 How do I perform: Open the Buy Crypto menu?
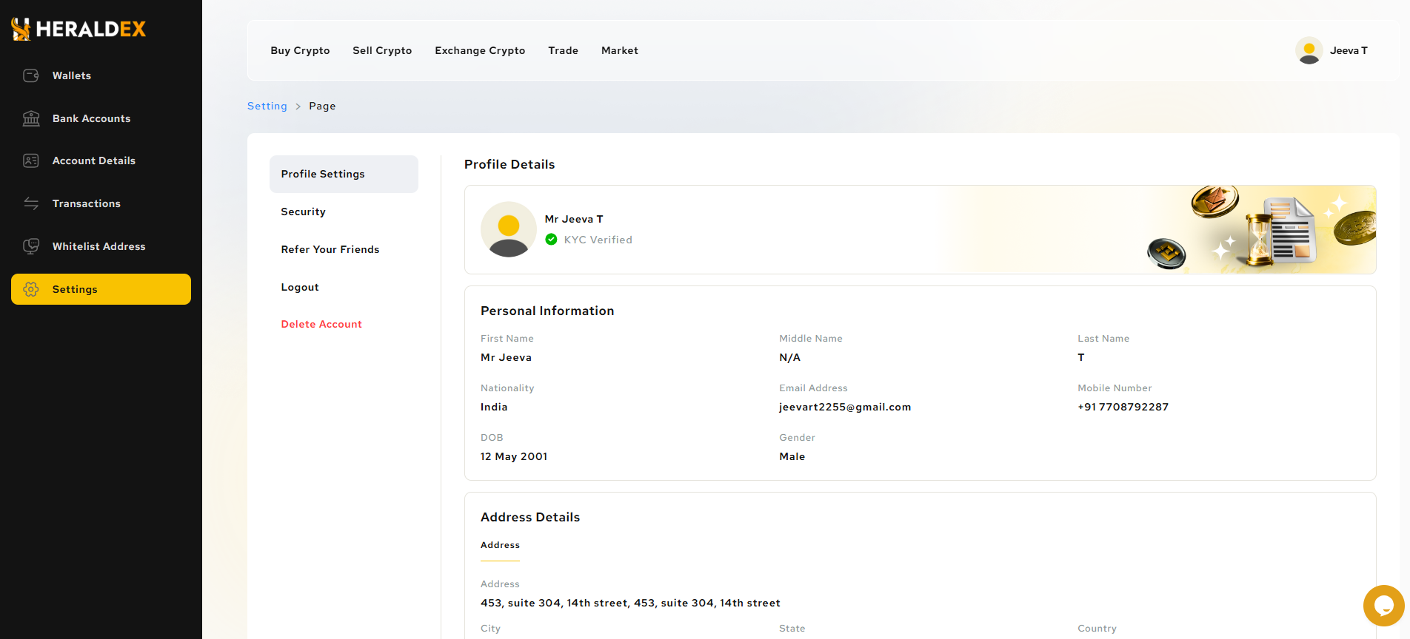(x=300, y=50)
